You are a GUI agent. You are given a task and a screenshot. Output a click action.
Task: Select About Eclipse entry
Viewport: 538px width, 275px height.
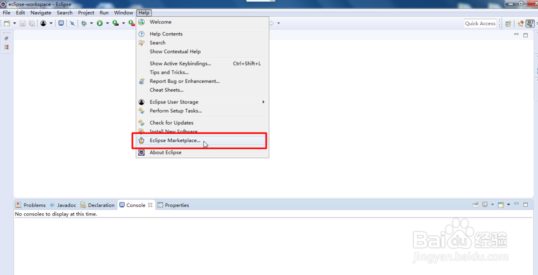[202, 153]
